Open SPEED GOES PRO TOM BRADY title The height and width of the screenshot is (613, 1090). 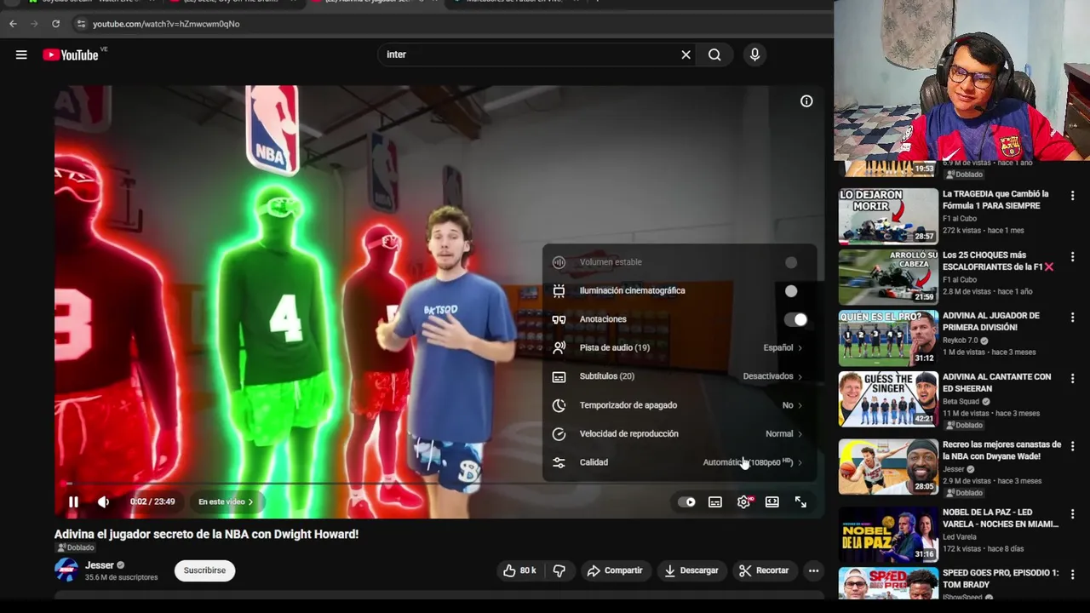(x=1001, y=579)
